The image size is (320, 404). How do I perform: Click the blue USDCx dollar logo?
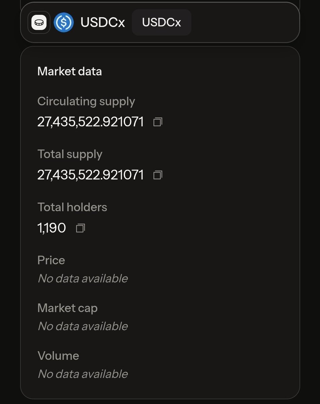[x=64, y=23]
